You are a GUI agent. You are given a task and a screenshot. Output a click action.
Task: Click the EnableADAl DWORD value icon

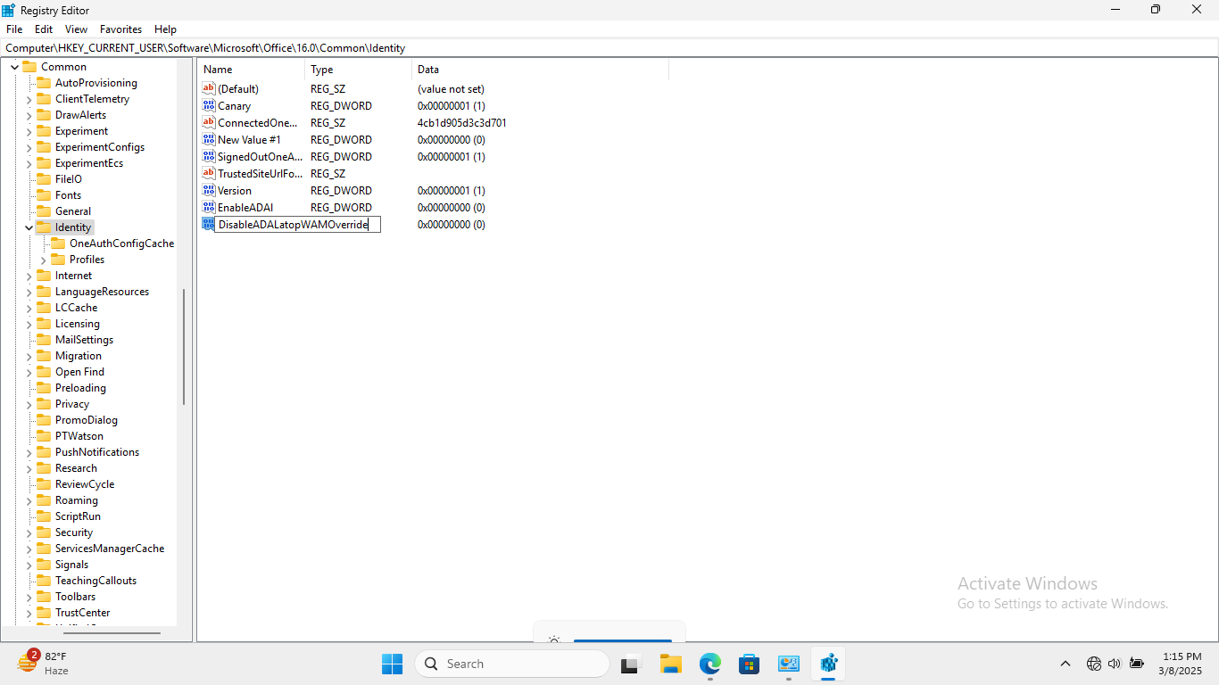[x=209, y=207]
